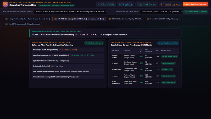
Task: Run the 9-Stage Post-Code Audit
Action: (x=195, y=4)
